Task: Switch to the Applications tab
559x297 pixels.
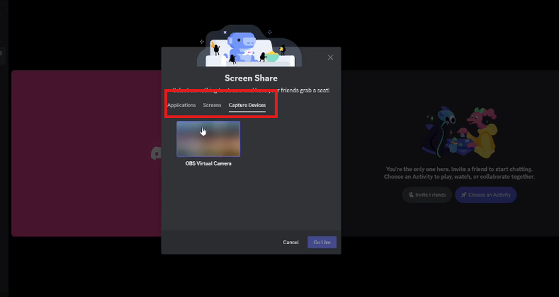Action: coord(181,105)
